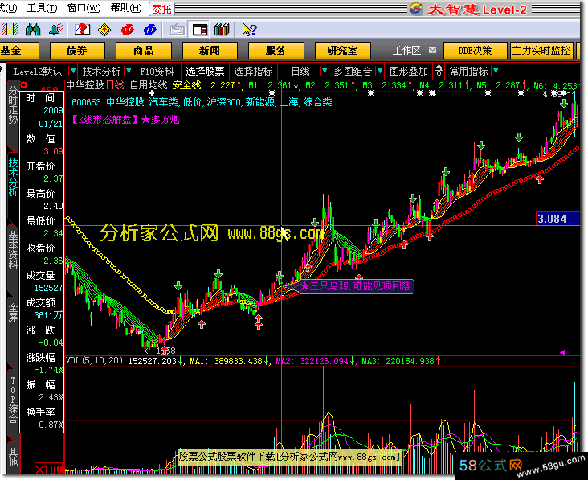The image size is (588, 480).
Task: Open F10资料 company info
Action: coord(157,71)
